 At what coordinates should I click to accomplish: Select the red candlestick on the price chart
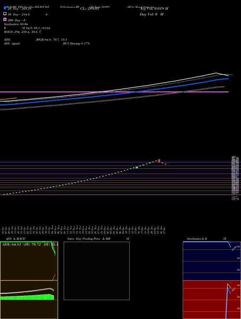[159, 161]
